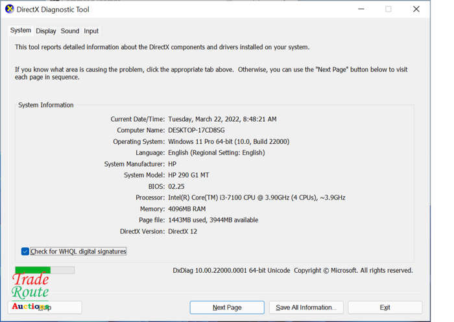This screenshot has width=454, height=322.
Task: Switch to the Display tab
Action: click(46, 31)
